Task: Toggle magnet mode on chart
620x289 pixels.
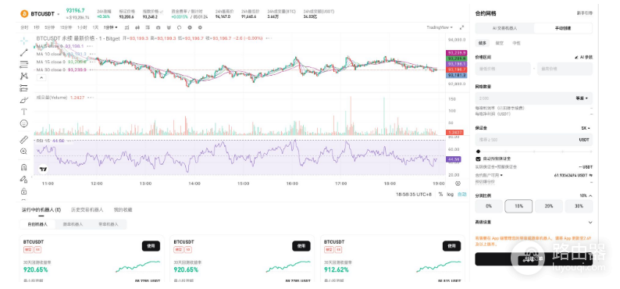Action: tap(24, 167)
